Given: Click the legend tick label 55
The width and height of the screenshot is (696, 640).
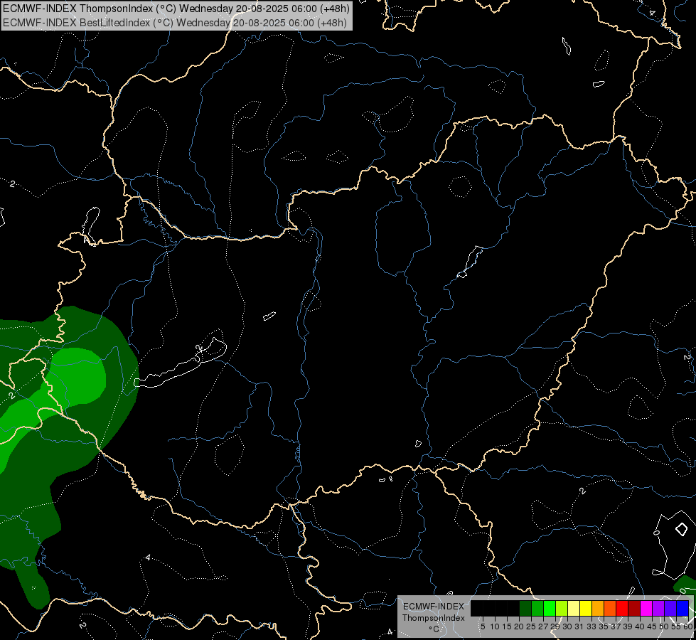Looking at the screenshot, I should [676, 626].
